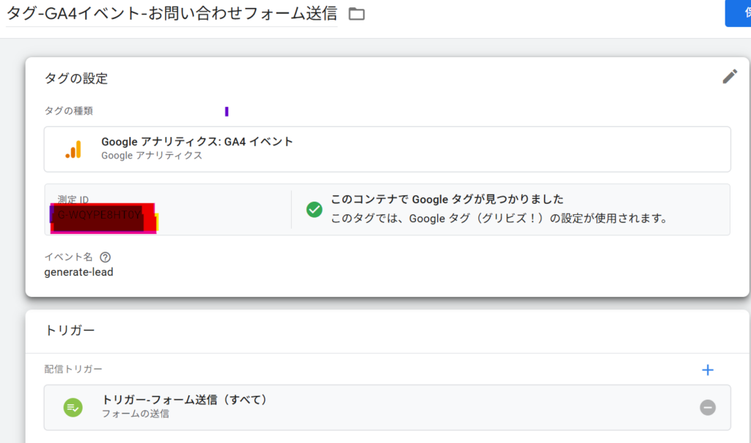
Task: Click the generate-lead event name value
Action: pyautogui.click(x=79, y=272)
